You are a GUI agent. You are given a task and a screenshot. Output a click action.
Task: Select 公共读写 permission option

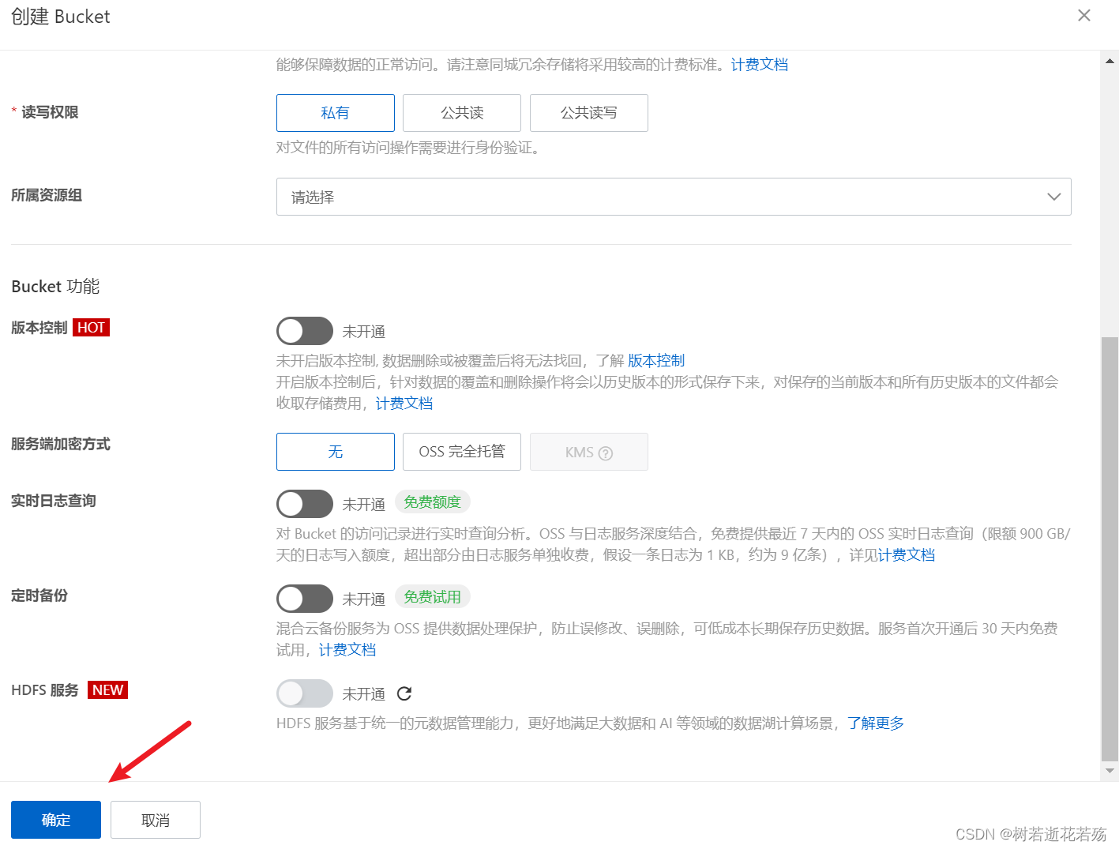(x=588, y=112)
